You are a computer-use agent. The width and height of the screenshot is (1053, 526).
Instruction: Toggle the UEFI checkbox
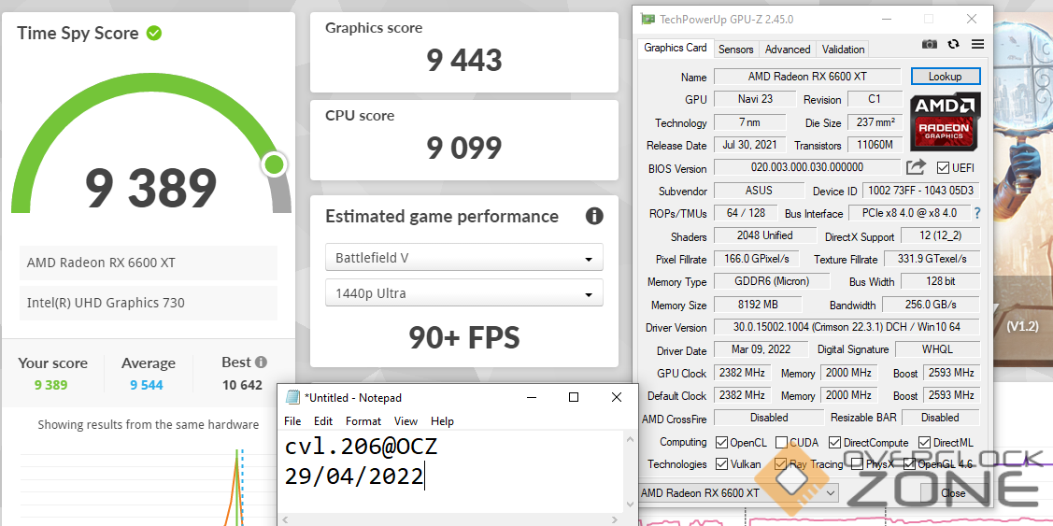(x=943, y=168)
